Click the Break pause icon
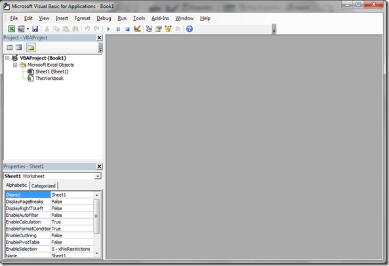Image resolution: width=389 pixels, height=266 pixels. (118, 29)
